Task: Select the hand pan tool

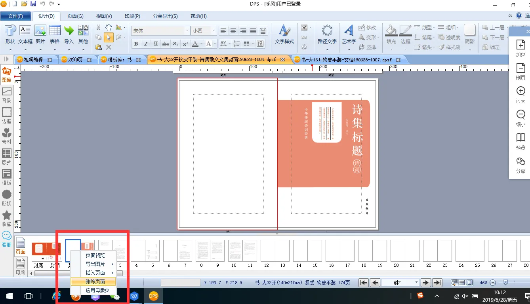Action: coord(109,27)
